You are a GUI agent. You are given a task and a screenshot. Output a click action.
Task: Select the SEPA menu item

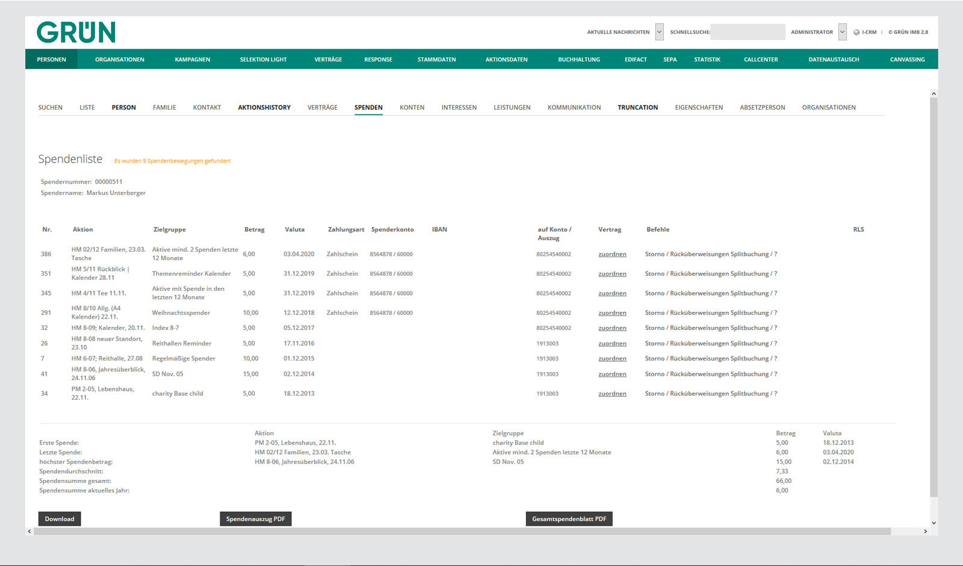670,60
